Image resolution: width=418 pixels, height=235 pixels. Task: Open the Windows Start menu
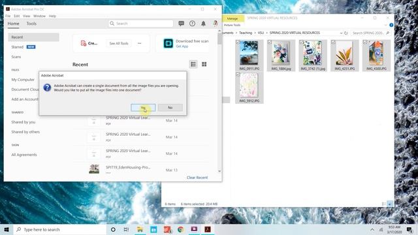[x=7, y=229]
